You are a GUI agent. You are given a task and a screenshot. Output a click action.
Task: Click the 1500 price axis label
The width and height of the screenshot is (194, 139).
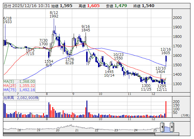(177, 65)
